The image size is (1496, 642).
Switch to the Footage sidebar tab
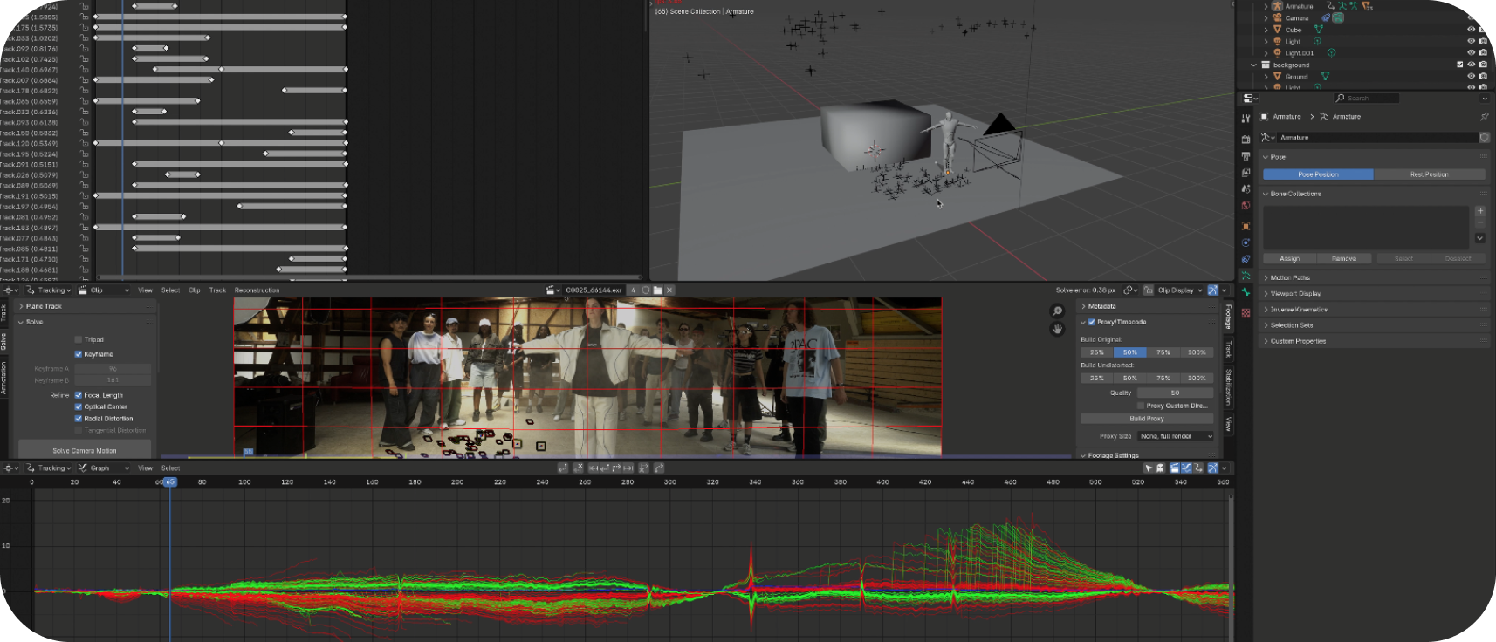[1227, 317]
